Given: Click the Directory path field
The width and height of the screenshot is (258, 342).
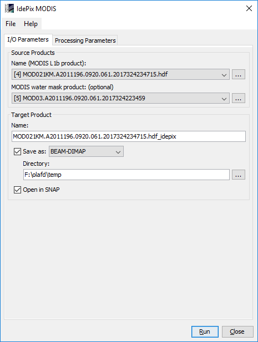Looking at the screenshot, I should 127,175.
